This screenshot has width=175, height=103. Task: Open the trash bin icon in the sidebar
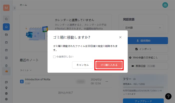[6, 66]
